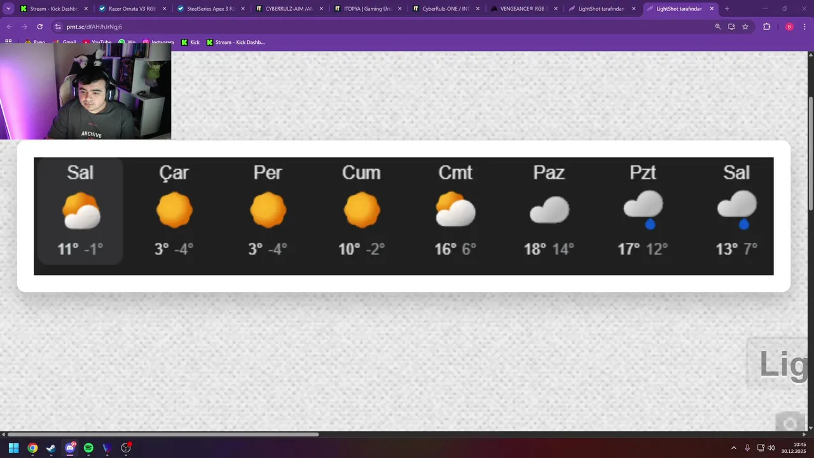Switch to the SteelSeries Apex 3 tab
This screenshot has width=814, height=458.
211,9
